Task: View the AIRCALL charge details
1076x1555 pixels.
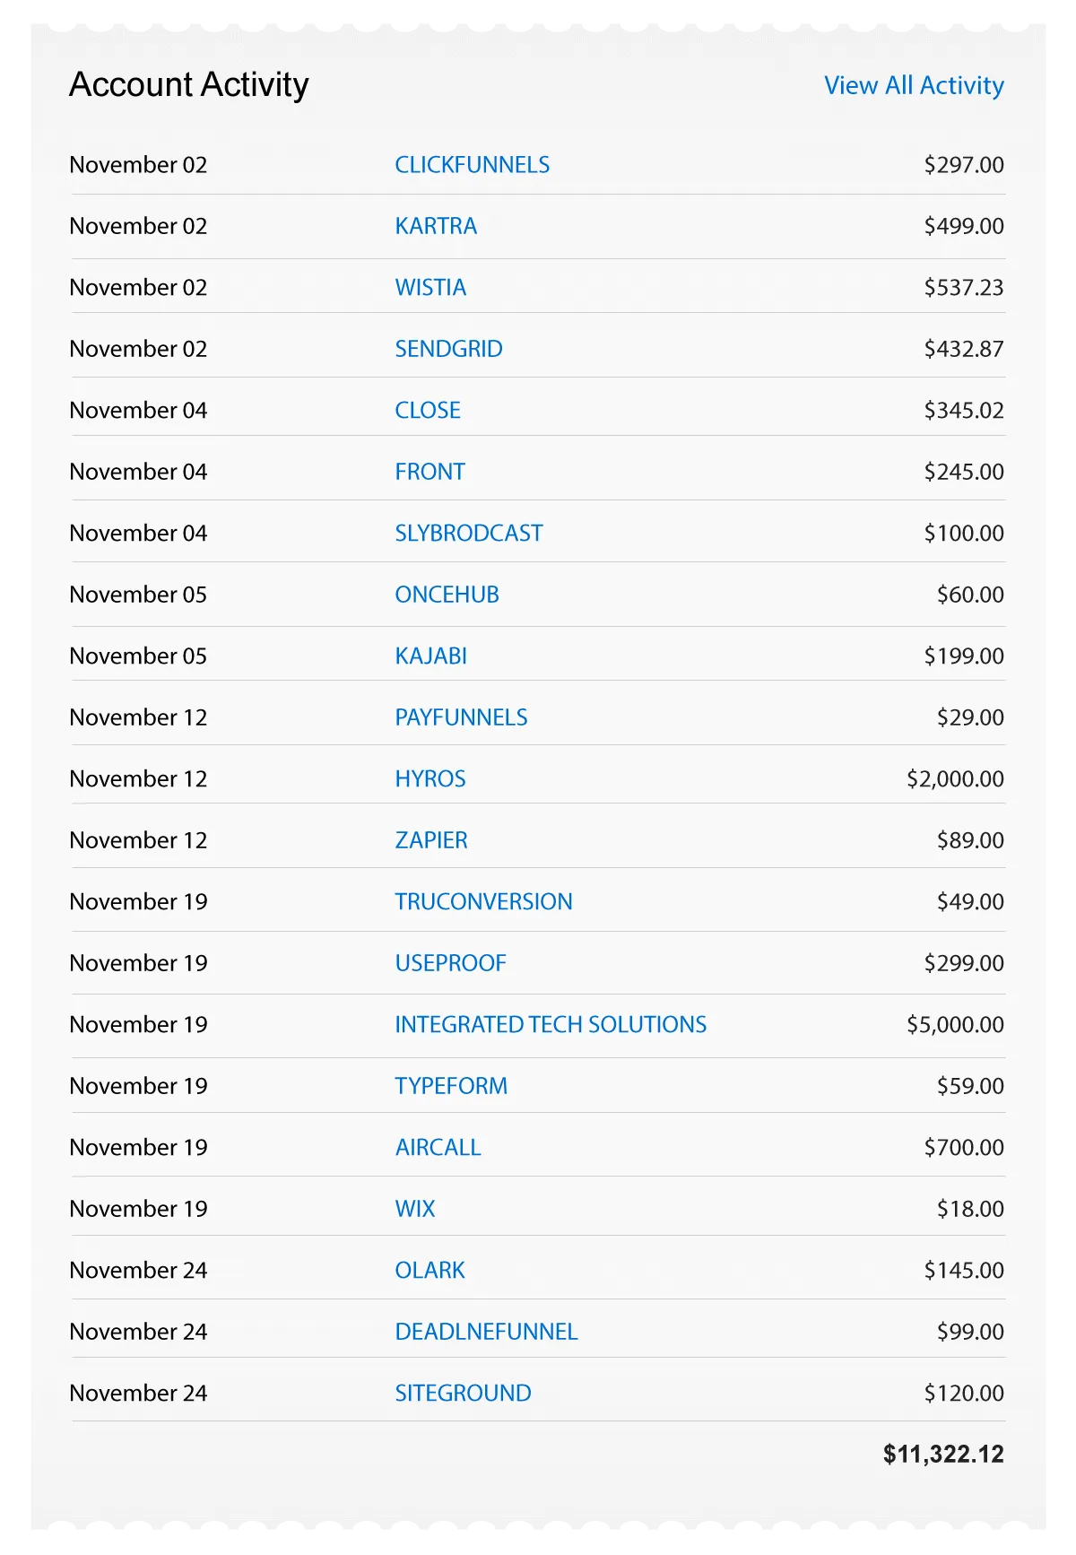Action: click(438, 1148)
